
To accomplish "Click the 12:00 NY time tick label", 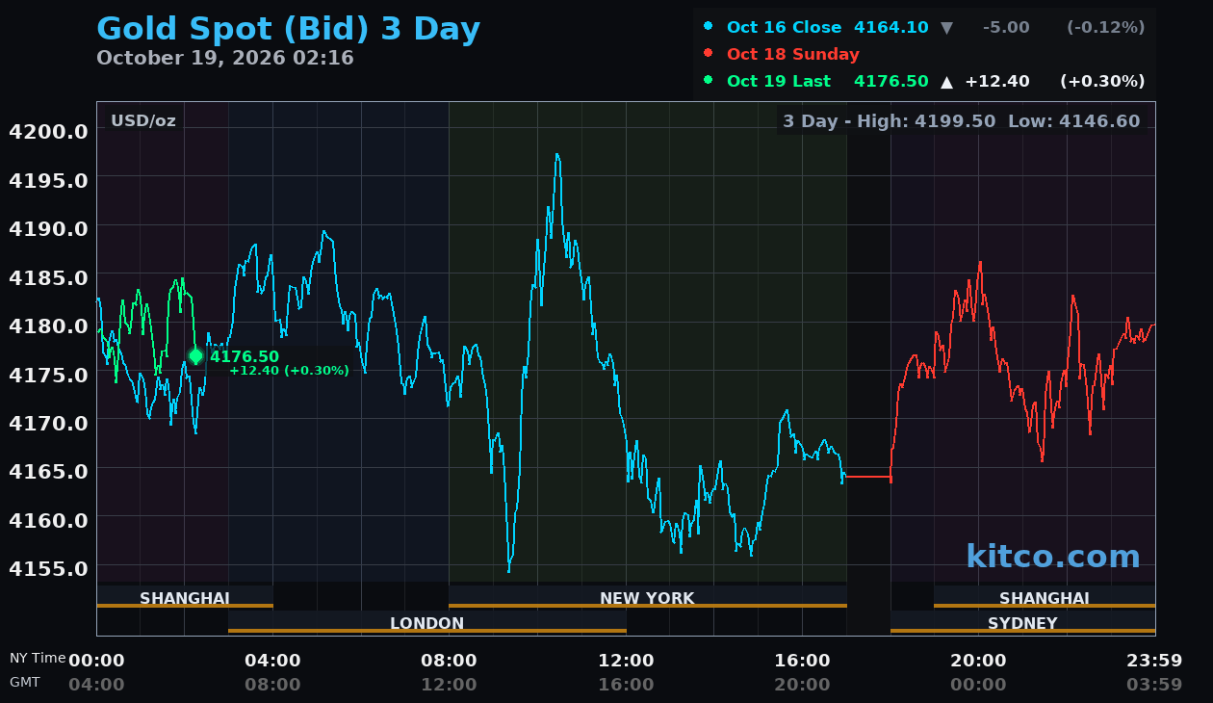I will [626, 661].
